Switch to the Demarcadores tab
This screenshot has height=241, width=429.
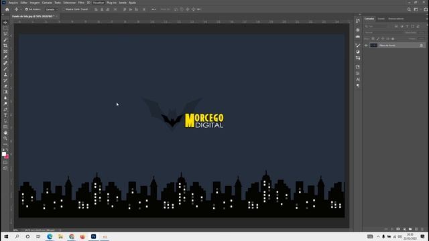pos(396,19)
